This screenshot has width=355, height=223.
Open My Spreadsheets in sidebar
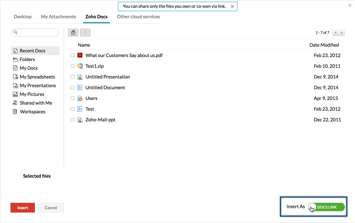[37, 77]
